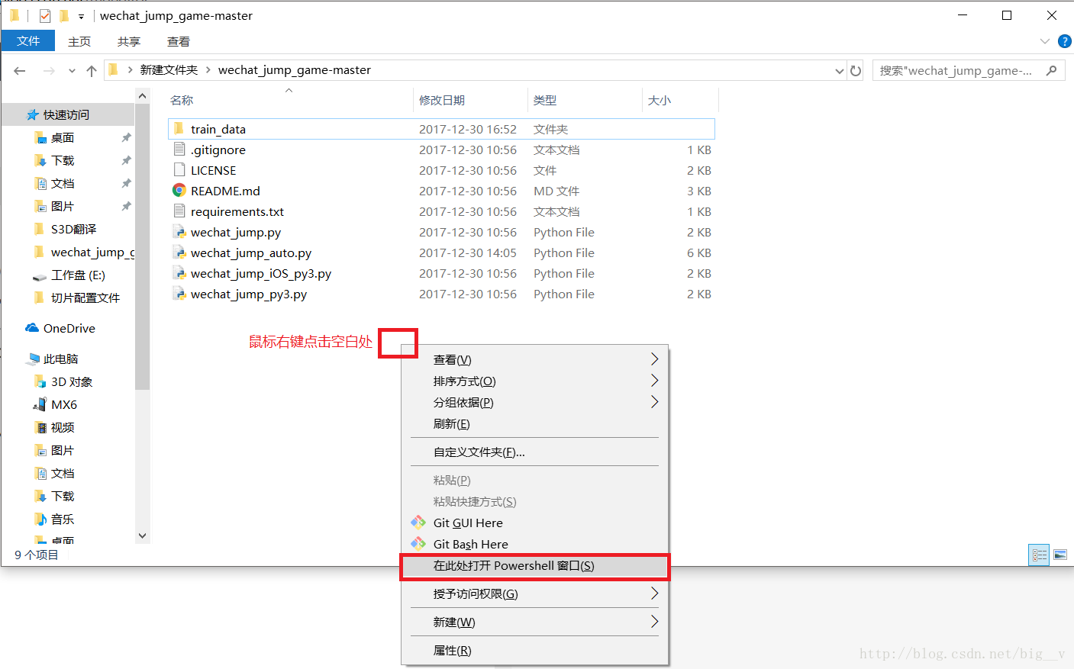Image resolution: width=1074 pixels, height=669 pixels.
Task: Click the search magnifier icon
Action: [x=1051, y=70]
